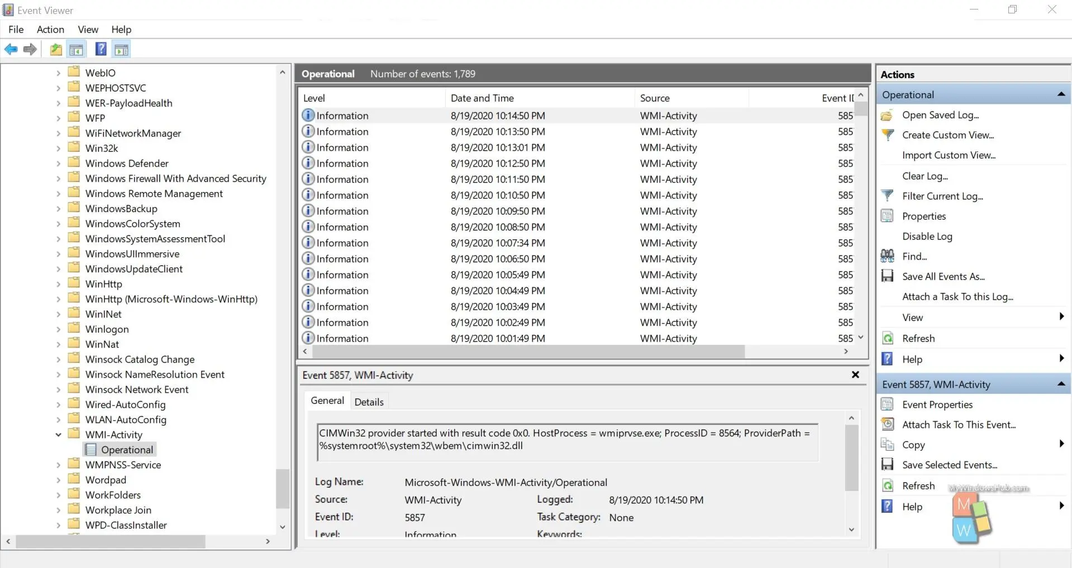The image size is (1072, 568).
Task: Click the event description text box
Action: (x=568, y=442)
